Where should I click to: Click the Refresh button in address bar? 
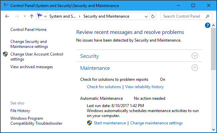pos(153,16)
